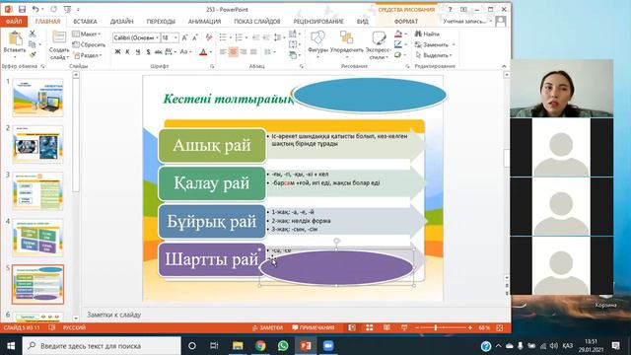Viewport: 631px width, 355px height.
Task: Toggle underline Ч formatting
Action: pyautogui.click(x=138, y=52)
